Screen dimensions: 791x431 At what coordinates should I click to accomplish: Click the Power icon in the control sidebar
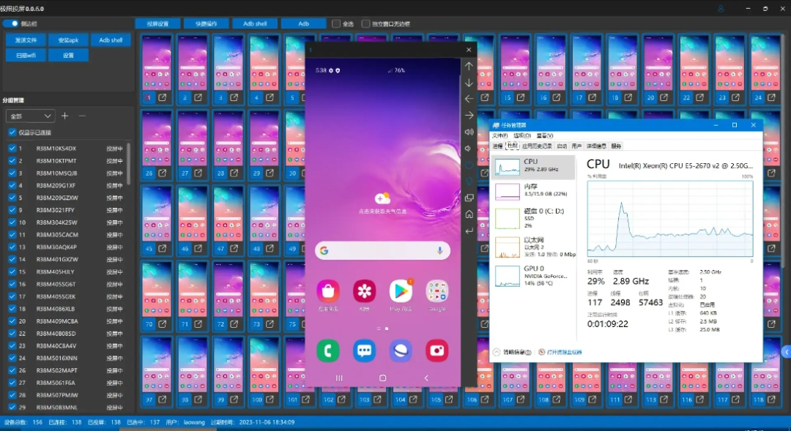click(x=469, y=165)
